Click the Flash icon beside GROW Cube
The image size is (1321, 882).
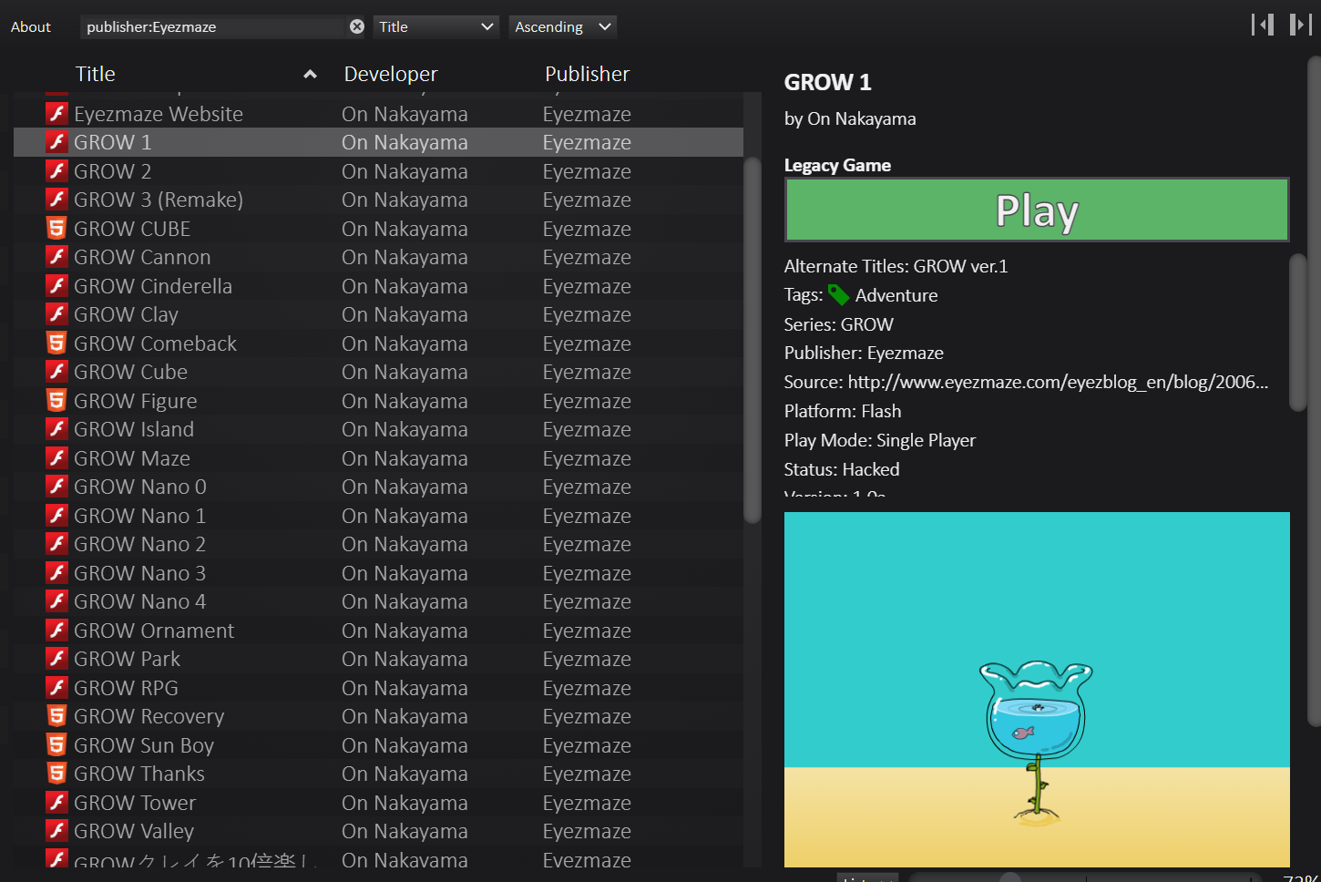point(56,372)
